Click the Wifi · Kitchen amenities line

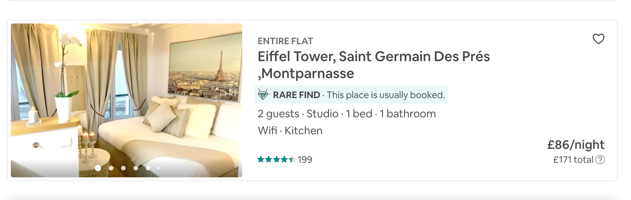290,131
